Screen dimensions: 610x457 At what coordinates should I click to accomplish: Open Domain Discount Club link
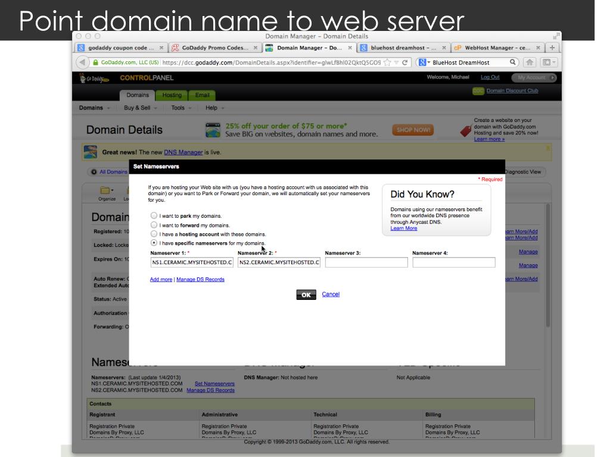[512, 90]
